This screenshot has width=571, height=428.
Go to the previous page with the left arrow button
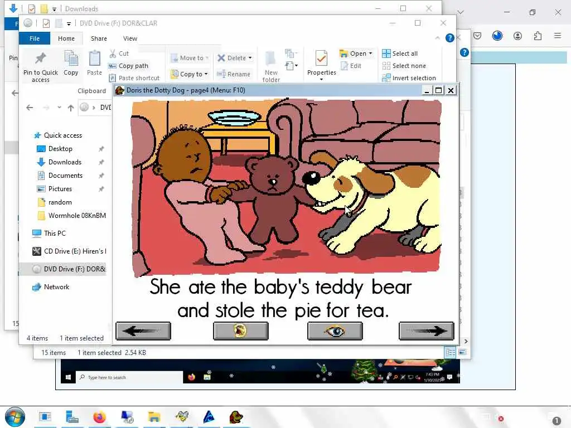[143, 331]
